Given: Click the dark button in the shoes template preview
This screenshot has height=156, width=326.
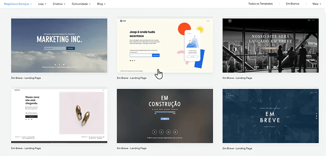Looking at the screenshot, I should [31, 117].
